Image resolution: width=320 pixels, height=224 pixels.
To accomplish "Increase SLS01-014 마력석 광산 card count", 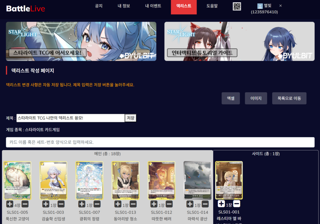I will (190, 204).
